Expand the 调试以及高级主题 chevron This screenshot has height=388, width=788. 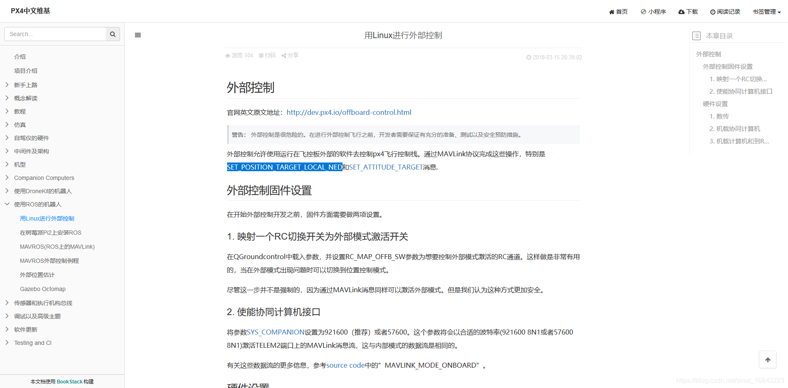[7, 316]
